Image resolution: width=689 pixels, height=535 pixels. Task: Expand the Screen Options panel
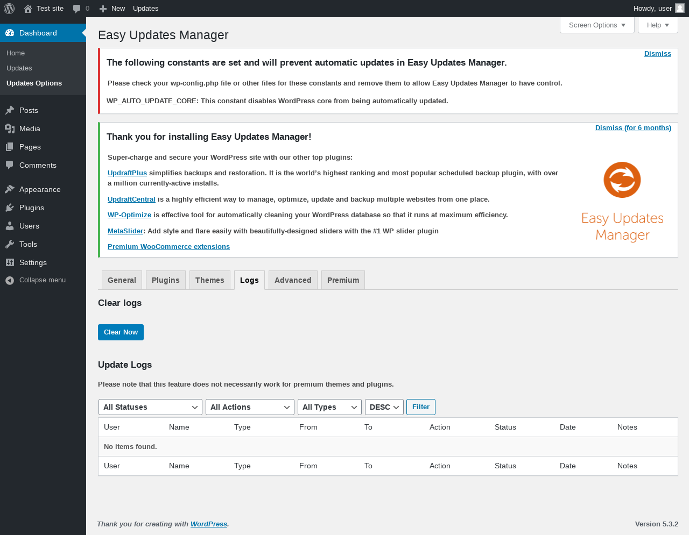597,25
